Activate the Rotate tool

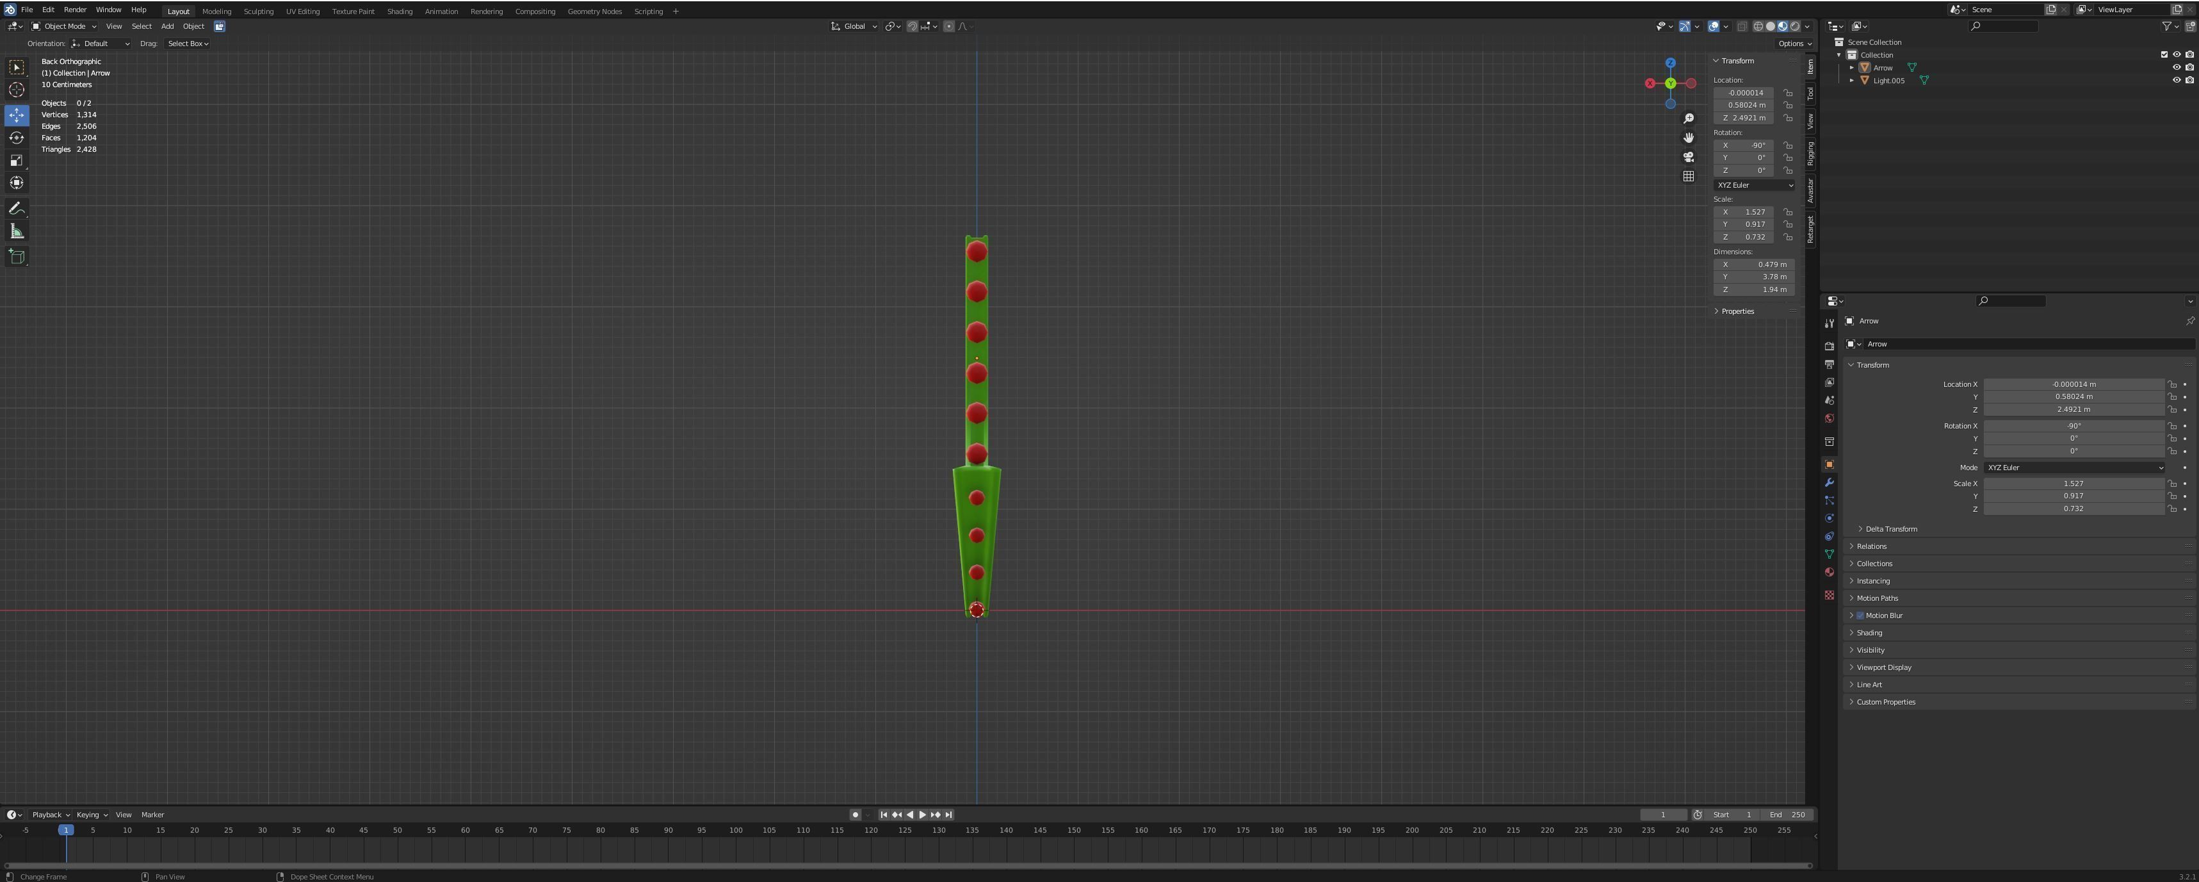point(16,138)
